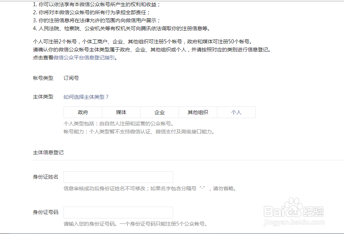Click the line starting 帐号能力
344x234 pixels.
coord(139,132)
